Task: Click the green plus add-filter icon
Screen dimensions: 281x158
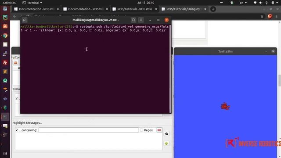Action: (166, 144)
